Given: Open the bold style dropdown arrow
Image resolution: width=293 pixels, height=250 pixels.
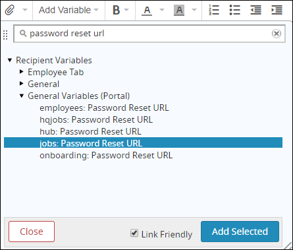Looking at the screenshot, I should coord(126,10).
